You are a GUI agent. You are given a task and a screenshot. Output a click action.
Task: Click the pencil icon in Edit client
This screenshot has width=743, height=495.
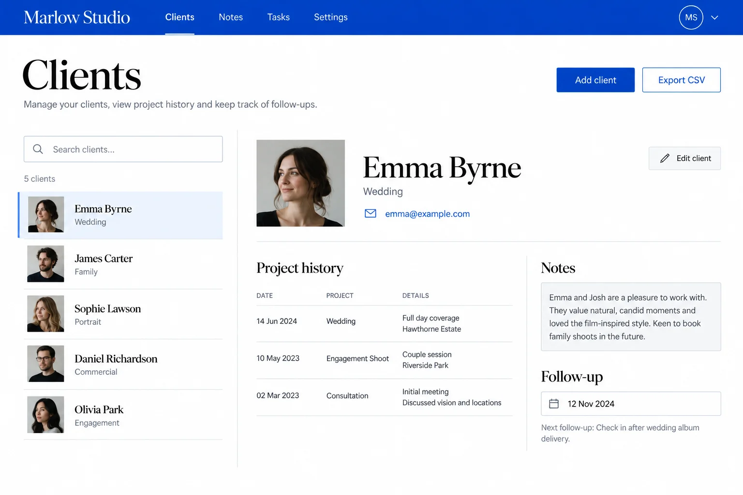pyautogui.click(x=665, y=158)
